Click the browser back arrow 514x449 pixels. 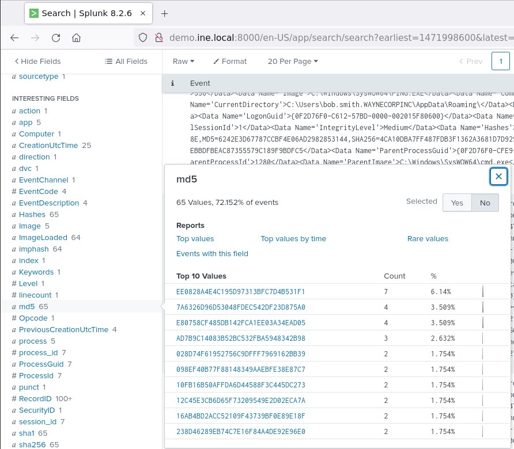[15, 37]
